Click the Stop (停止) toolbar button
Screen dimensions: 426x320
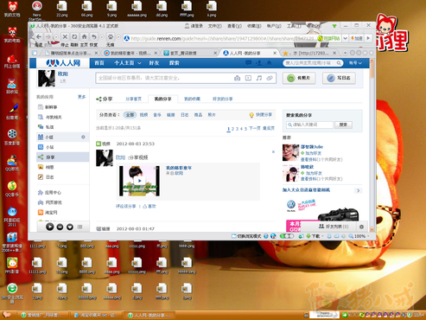tap(65, 37)
